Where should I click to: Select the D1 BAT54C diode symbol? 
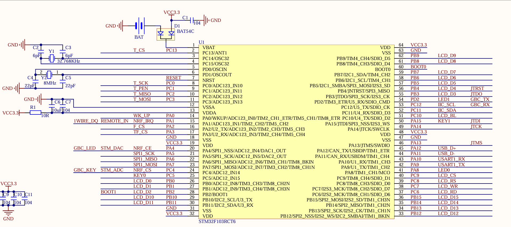coord(166,34)
